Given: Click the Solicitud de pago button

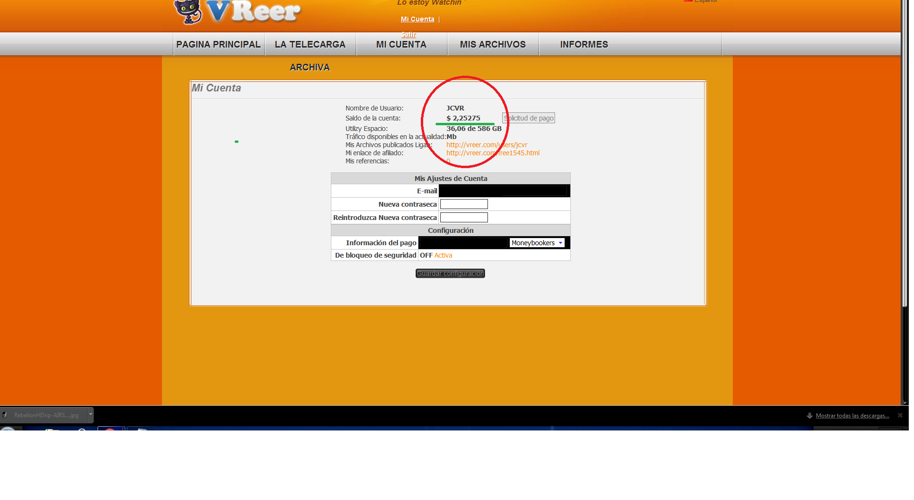Looking at the screenshot, I should click(x=529, y=118).
